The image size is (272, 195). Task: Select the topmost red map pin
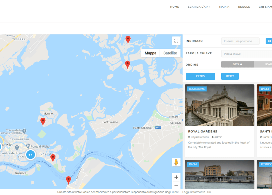(x=128, y=39)
